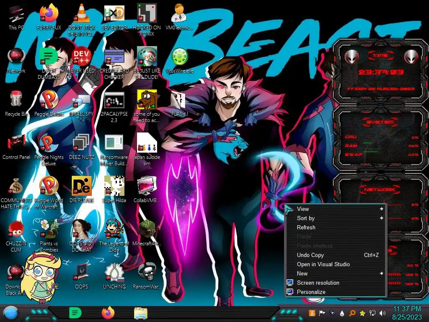This screenshot has height=322, width=429.
Task: Open the CREDIT CARD CHECKER shortcut
Action: (x=114, y=63)
